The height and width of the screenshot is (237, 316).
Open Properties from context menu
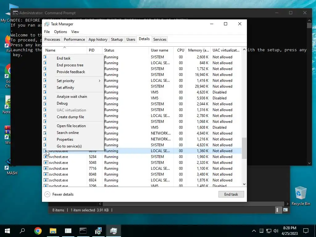(x=65, y=139)
